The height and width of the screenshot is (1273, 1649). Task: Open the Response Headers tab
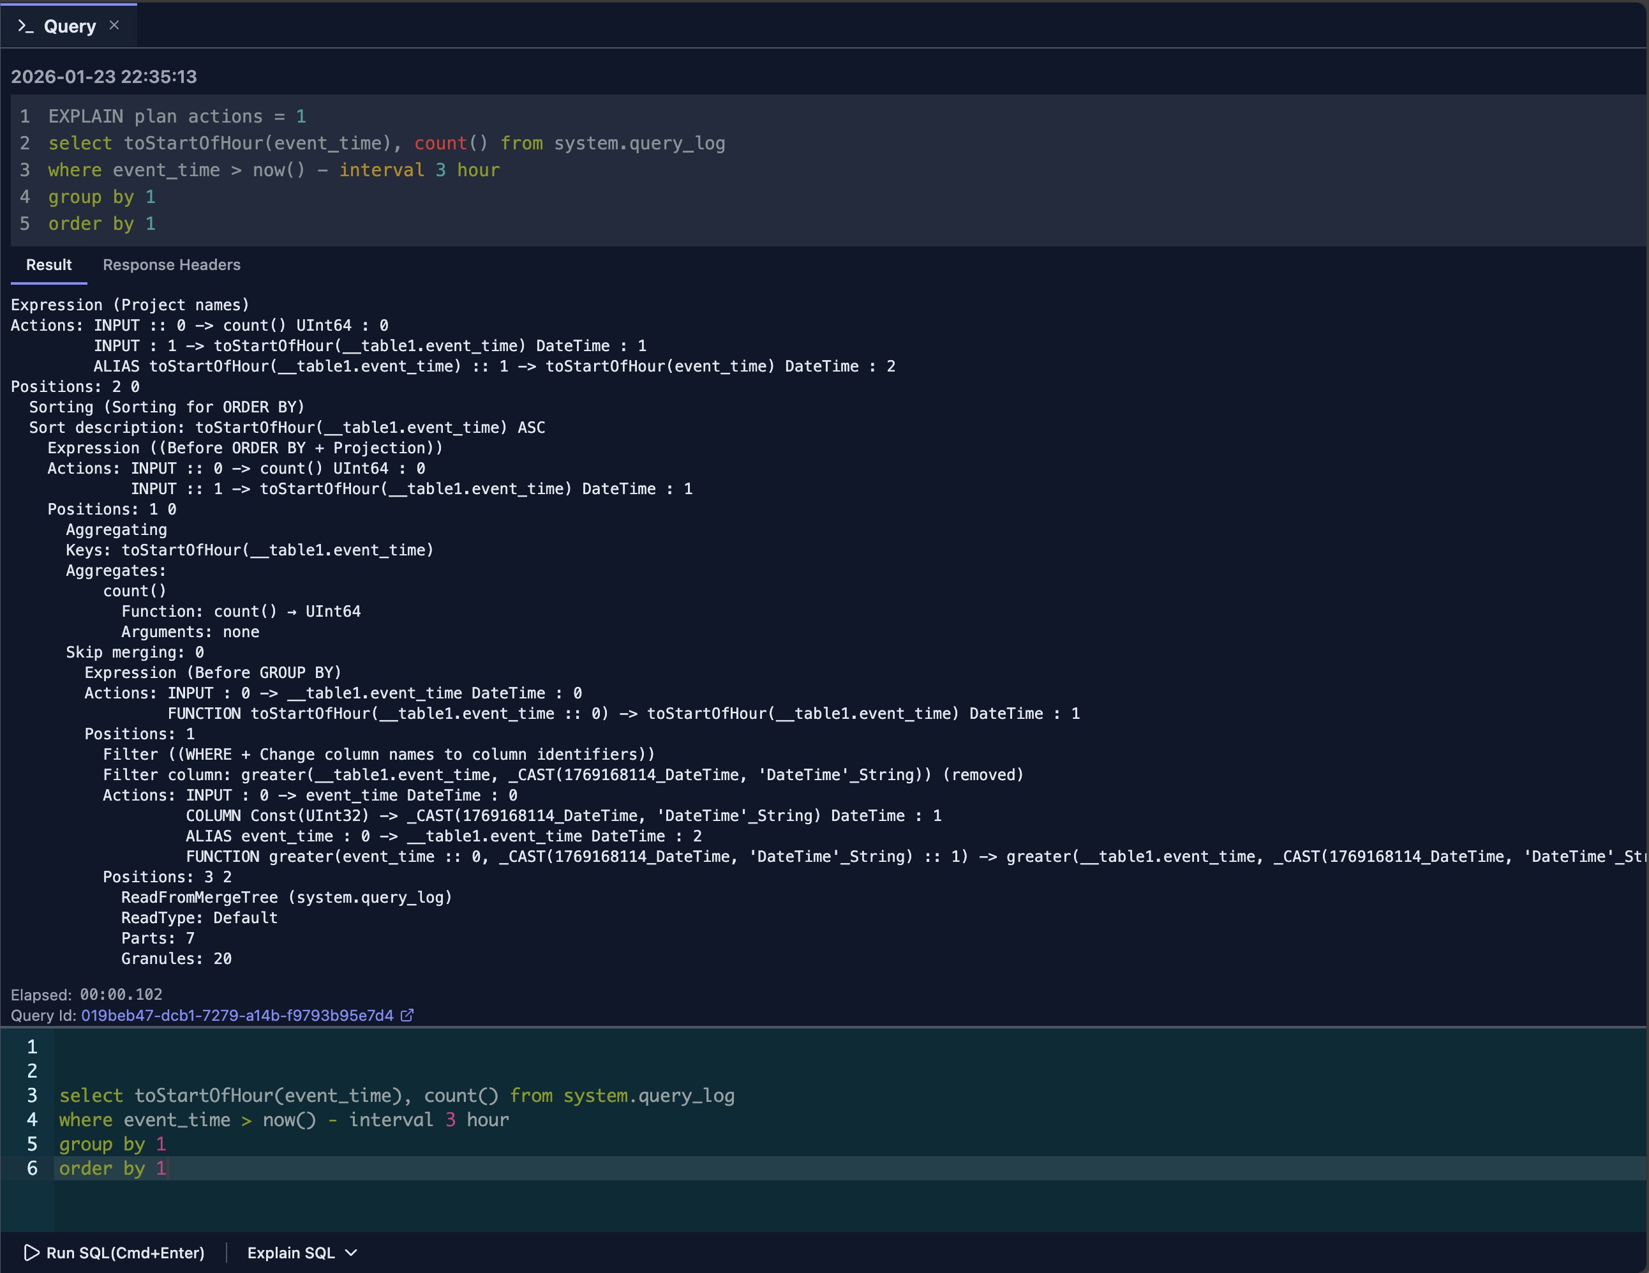click(x=172, y=265)
